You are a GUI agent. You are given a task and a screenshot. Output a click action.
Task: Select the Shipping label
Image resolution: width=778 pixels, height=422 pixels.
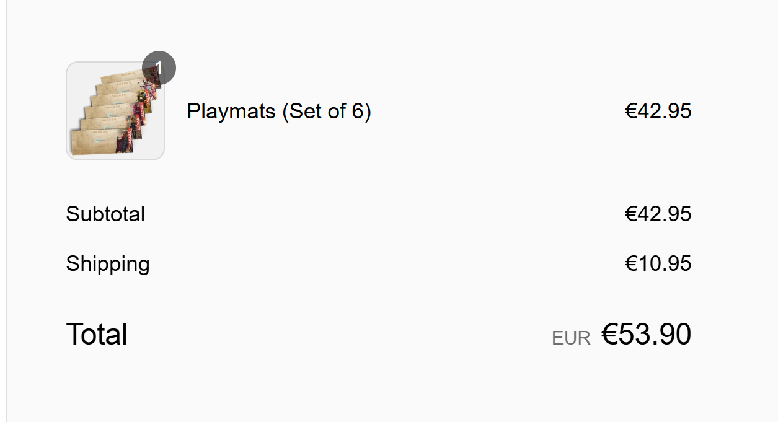pyautogui.click(x=108, y=263)
